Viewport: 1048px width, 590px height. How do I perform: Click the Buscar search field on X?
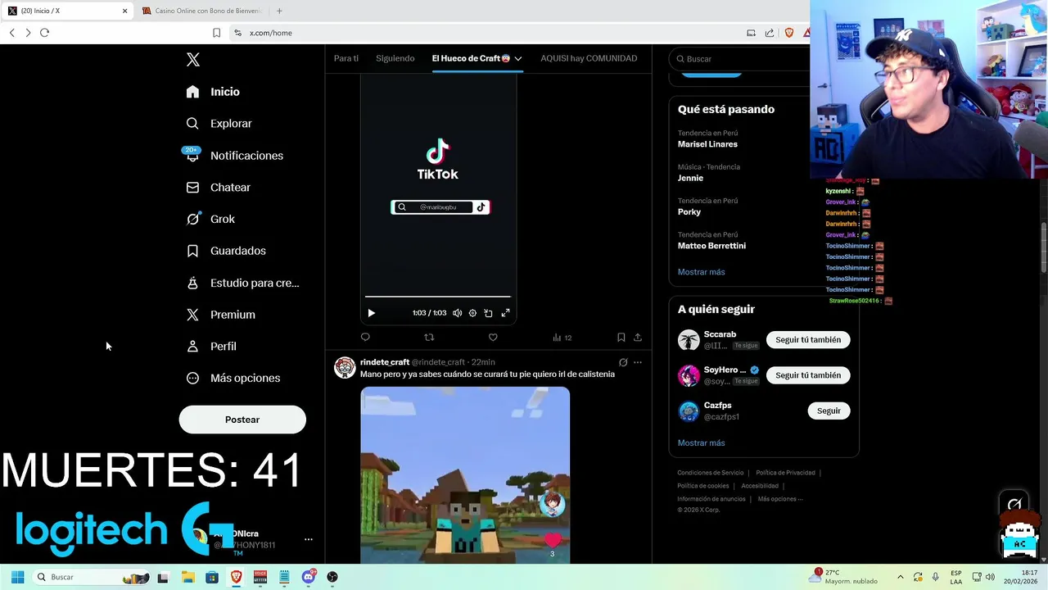pos(741,59)
